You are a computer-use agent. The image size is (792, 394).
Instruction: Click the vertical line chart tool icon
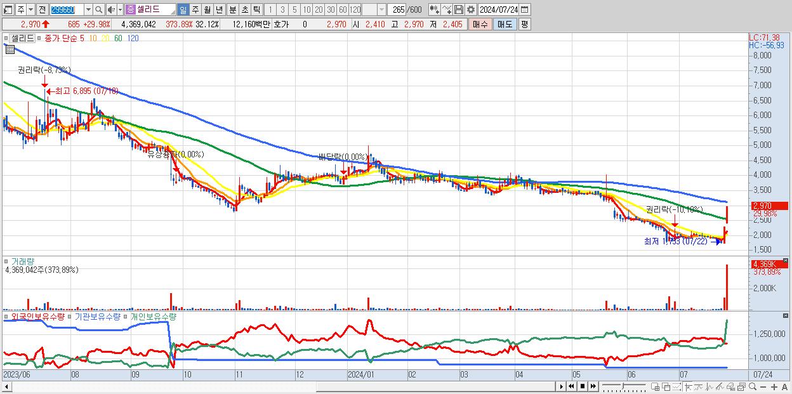click(x=709, y=387)
